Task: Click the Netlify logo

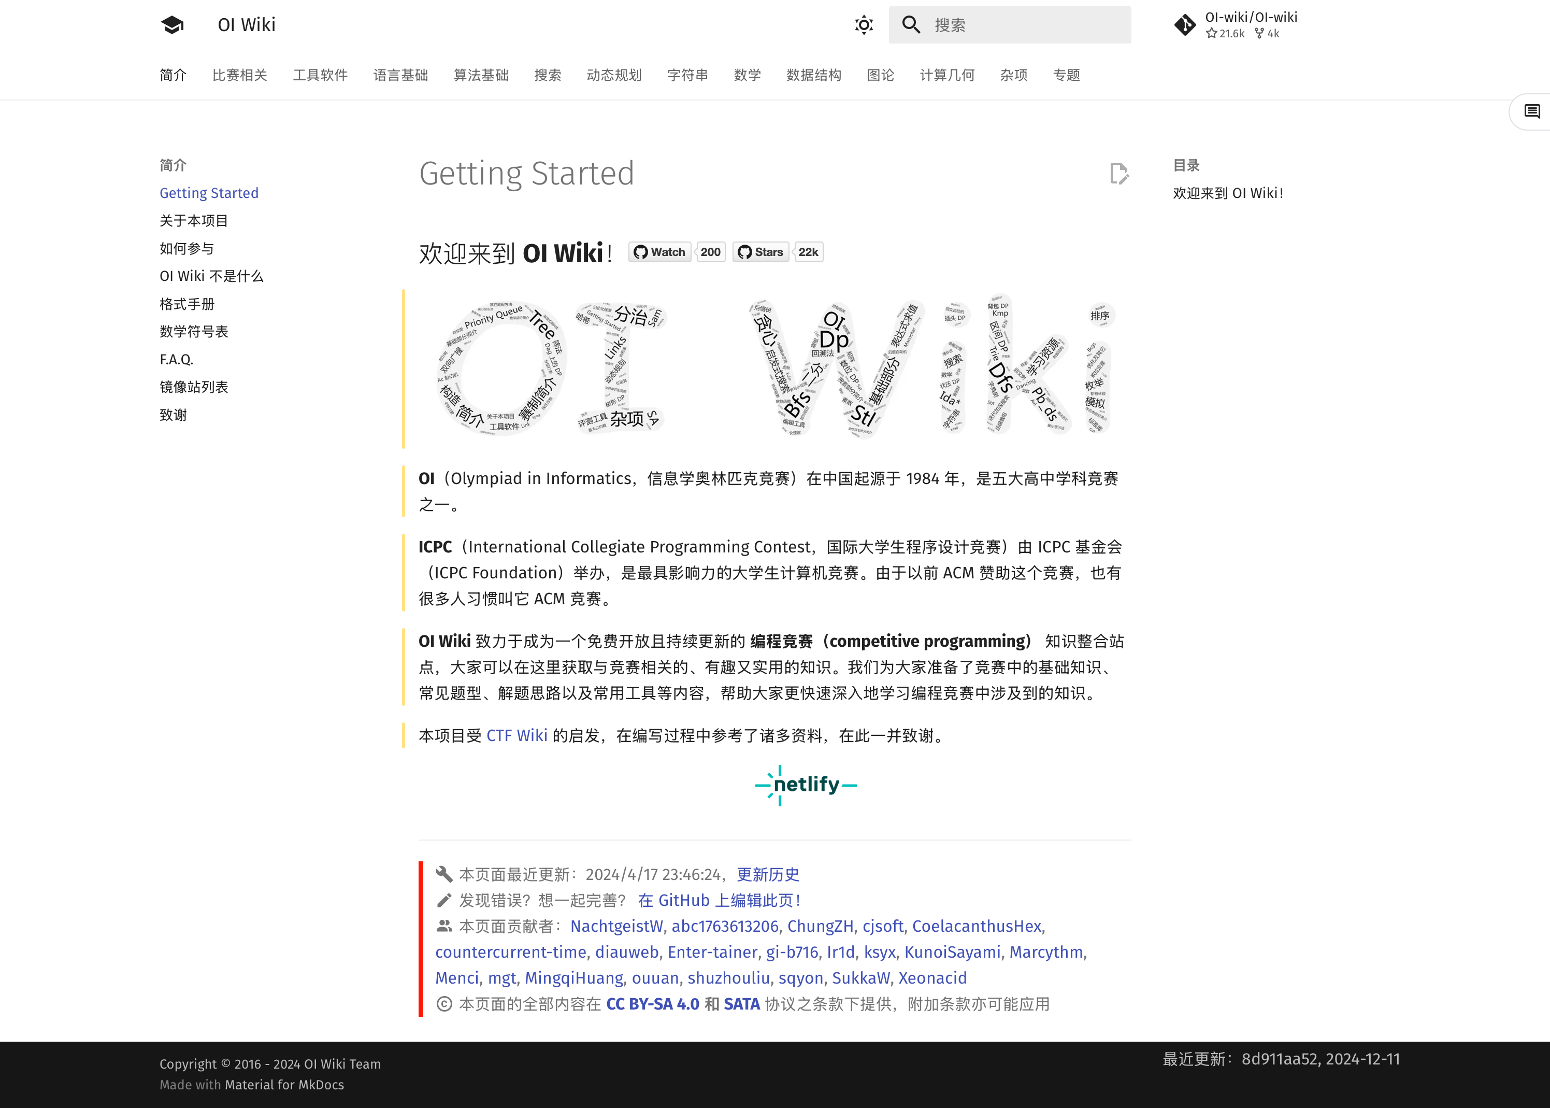Action: coord(806,785)
